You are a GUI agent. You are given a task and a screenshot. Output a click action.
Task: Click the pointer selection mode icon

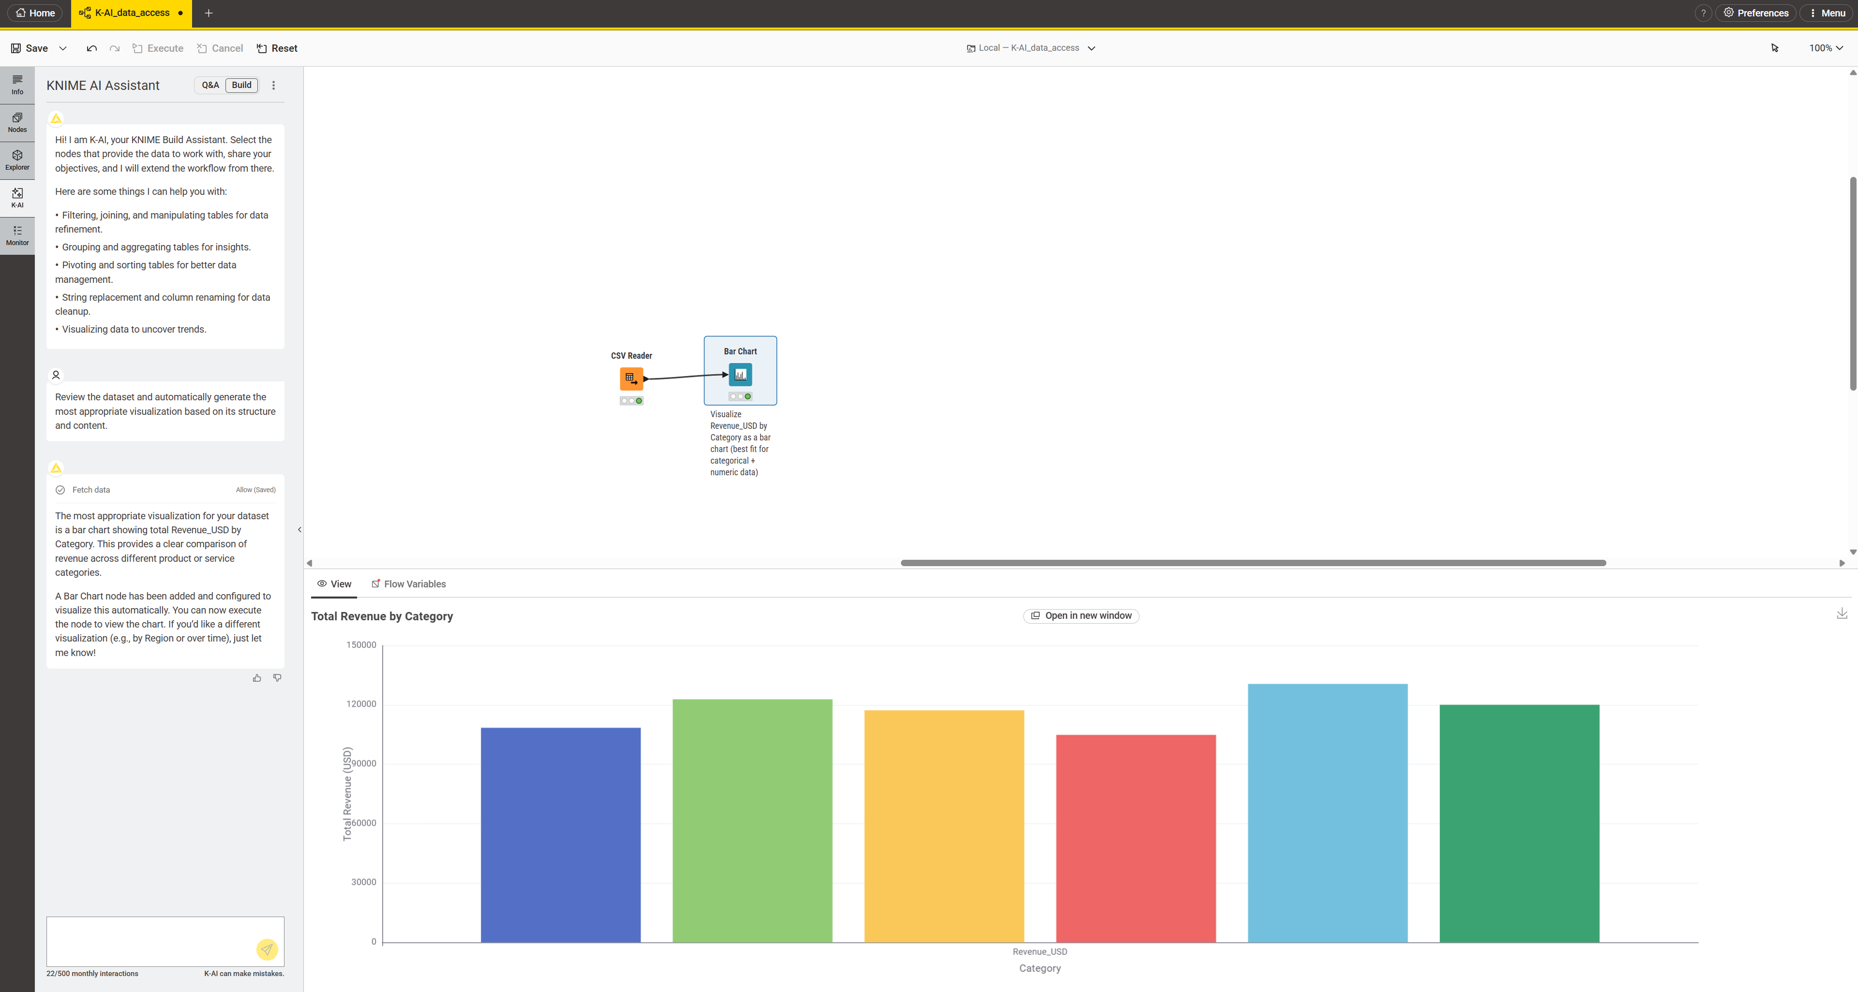[x=1774, y=48]
